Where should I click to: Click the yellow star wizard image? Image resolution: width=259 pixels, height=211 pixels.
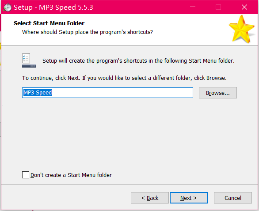coord(241,29)
